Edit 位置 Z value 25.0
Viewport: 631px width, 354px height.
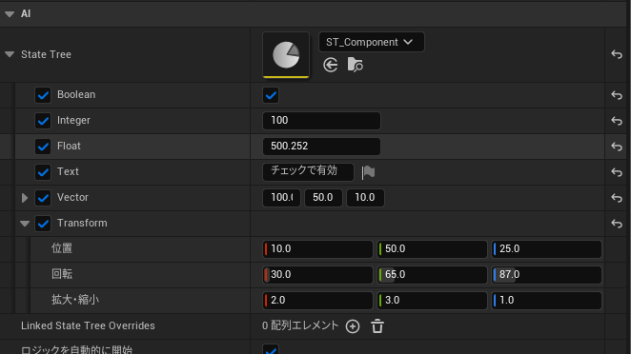coord(546,249)
